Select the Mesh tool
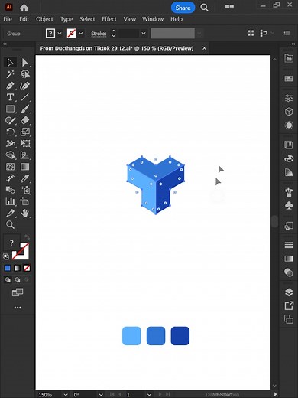This screenshot has height=398, width=298. click(x=10, y=167)
